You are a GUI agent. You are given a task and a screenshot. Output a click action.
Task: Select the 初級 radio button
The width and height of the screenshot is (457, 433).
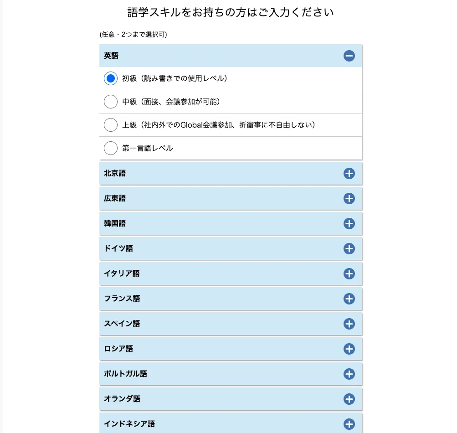pos(110,78)
